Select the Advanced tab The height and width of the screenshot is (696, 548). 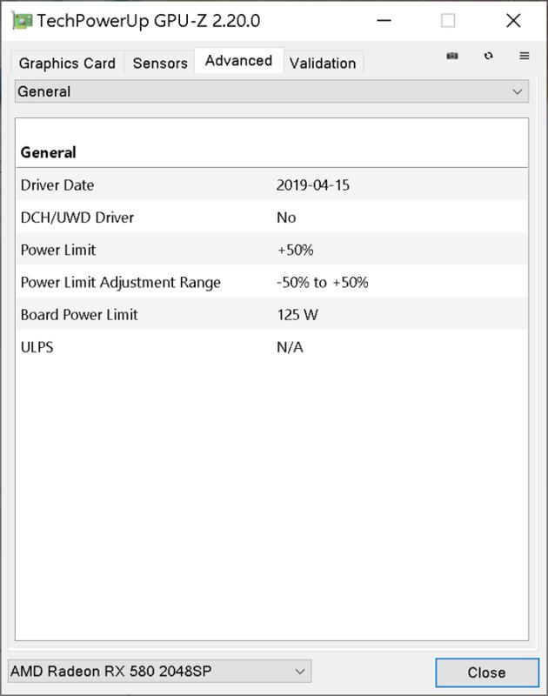pyautogui.click(x=238, y=60)
